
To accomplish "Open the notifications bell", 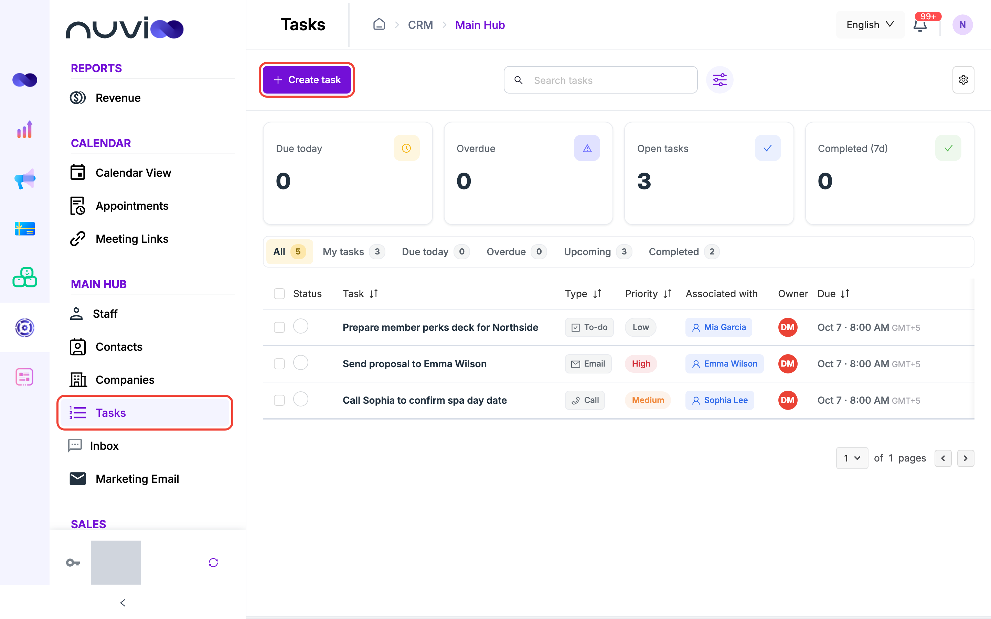I will (920, 25).
